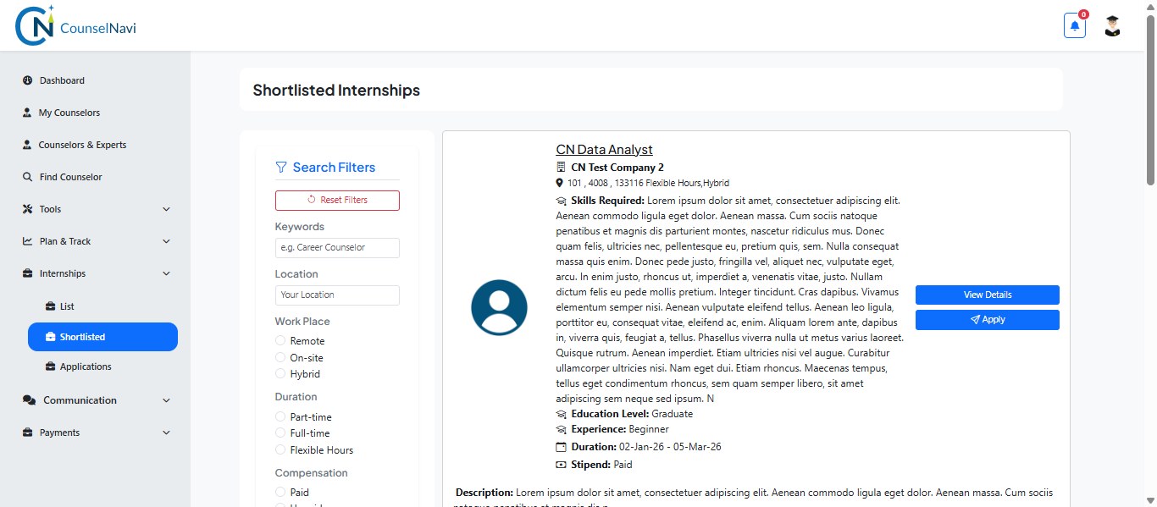The width and height of the screenshot is (1157, 507).
Task: Select the Remote work place option
Action: point(280,340)
